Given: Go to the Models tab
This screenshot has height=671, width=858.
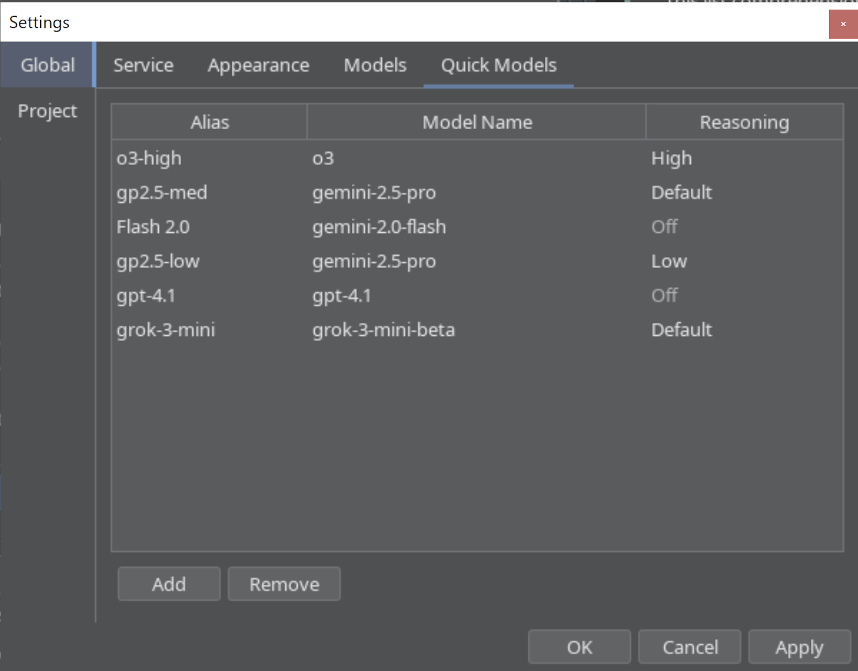Looking at the screenshot, I should (375, 65).
